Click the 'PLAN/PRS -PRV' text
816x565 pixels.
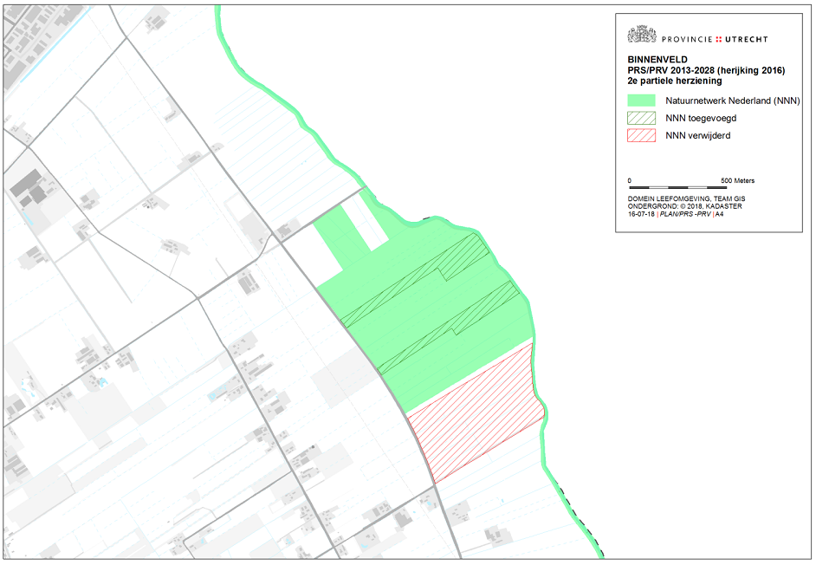tap(685, 214)
